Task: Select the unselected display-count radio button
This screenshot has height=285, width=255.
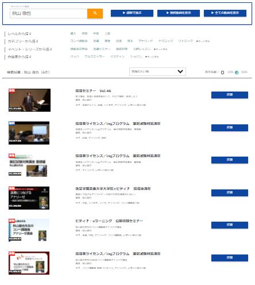Action: click(x=222, y=73)
